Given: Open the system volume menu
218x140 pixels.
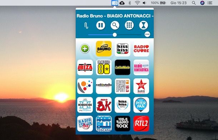Looking at the screenshot, I should click(144, 3).
